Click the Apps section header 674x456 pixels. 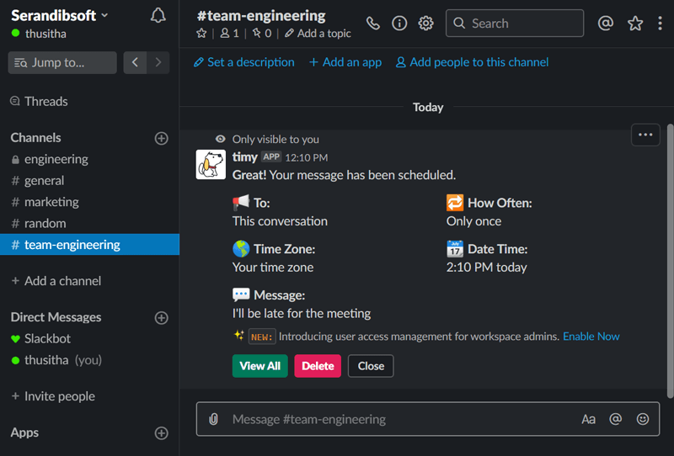(x=24, y=432)
